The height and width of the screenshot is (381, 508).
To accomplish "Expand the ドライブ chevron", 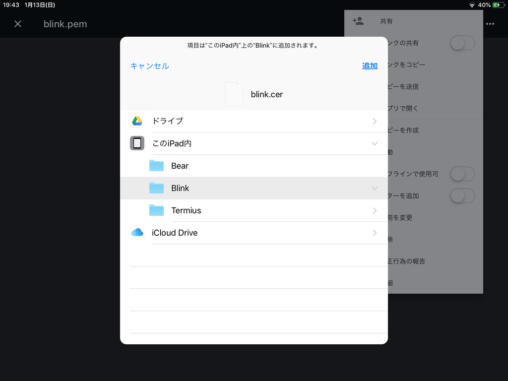I will coord(375,121).
